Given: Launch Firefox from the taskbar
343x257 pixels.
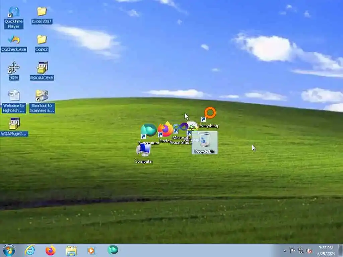Looking at the screenshot, I should pyautogui.click(x=51, y=250).
